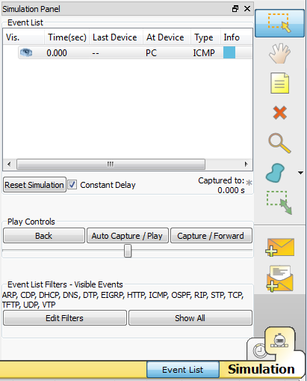The width and height of the screenshot is (307, 381).
Task: Select the Select tool with dashed rectangle
Action: pyautogui.click(x=279, y=23)
